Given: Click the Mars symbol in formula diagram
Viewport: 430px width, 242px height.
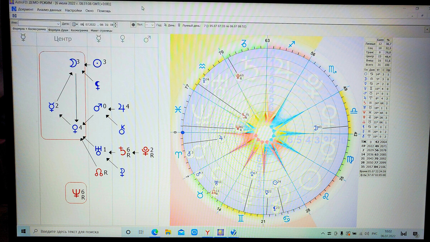Looking at the screenshot, I should [97, 107].
